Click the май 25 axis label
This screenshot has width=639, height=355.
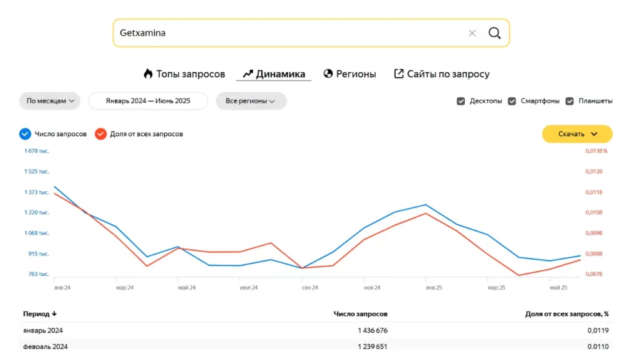(x=559, y=288)
